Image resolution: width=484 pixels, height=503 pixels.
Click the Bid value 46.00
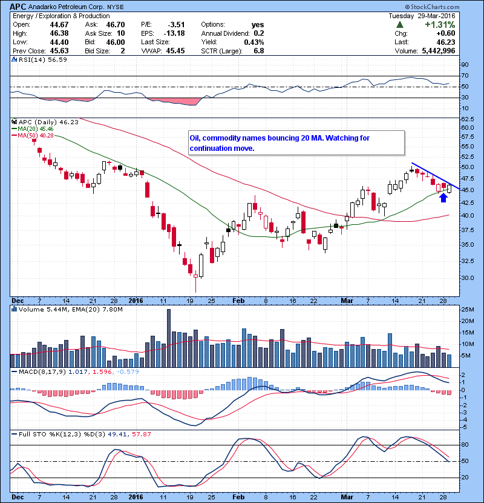(116, 42)
